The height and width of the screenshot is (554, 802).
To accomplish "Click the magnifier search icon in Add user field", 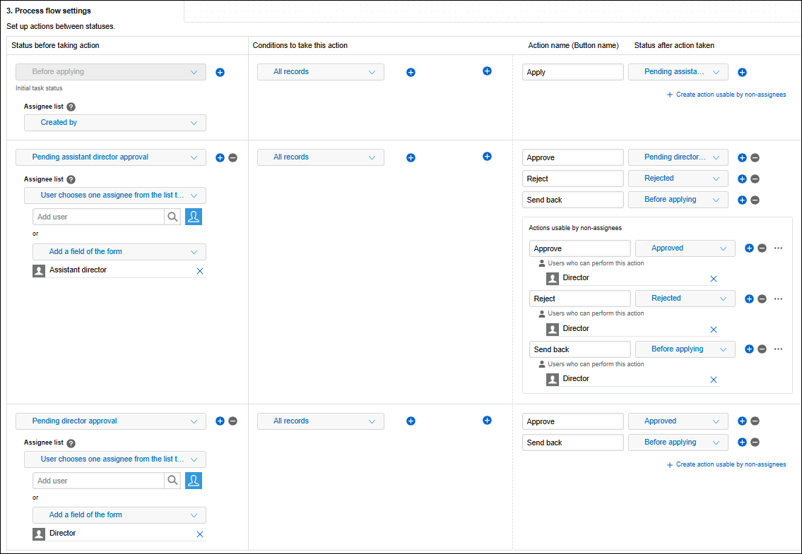I will (172, 217).
